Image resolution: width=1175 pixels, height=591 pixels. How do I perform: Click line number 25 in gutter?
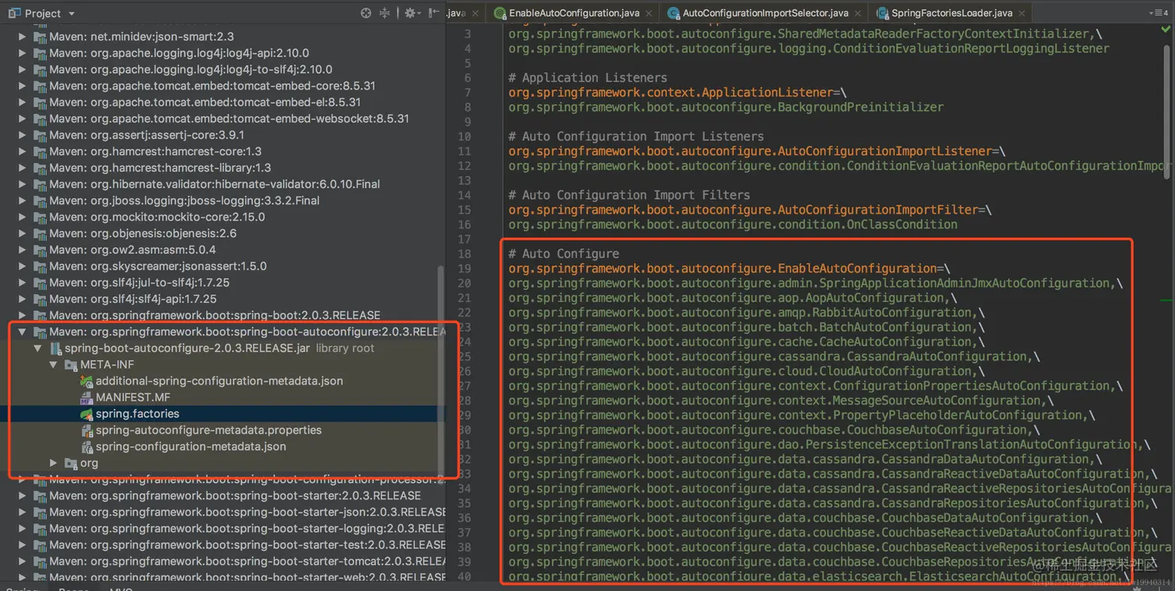click(464, 356)
